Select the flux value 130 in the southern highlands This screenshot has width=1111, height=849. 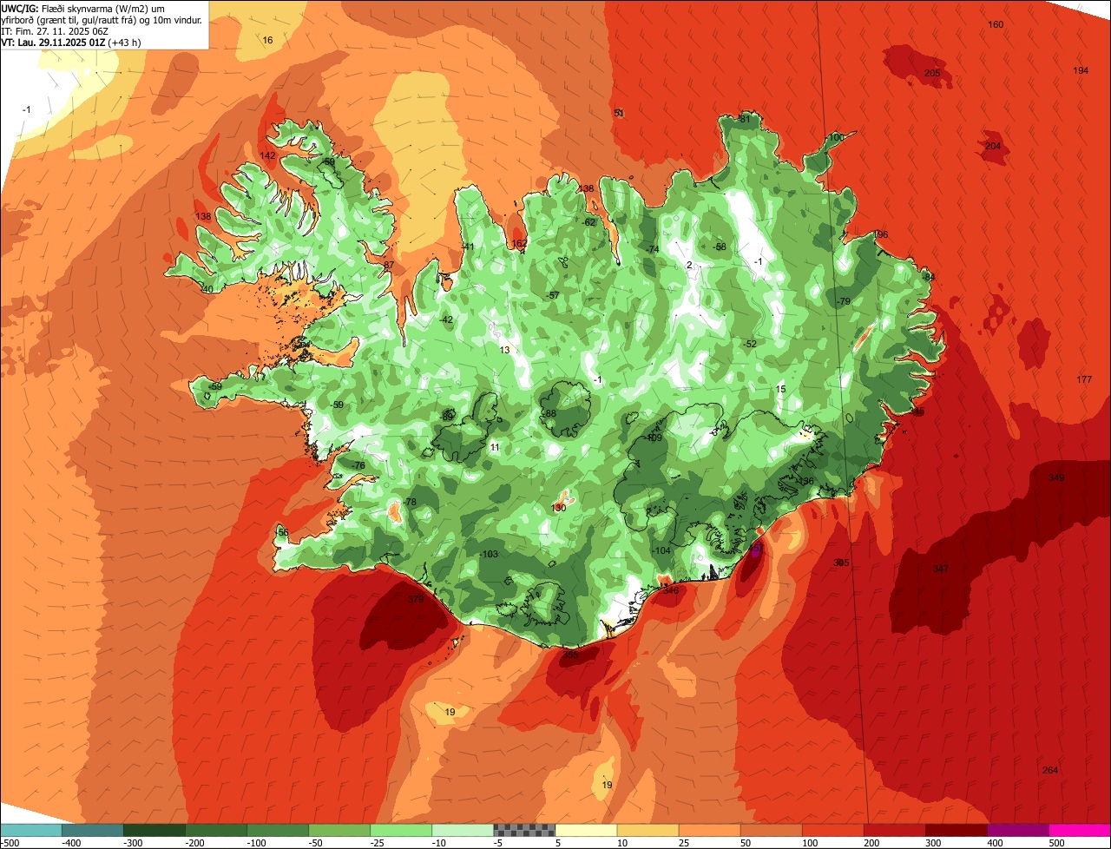tap(559, 508)
